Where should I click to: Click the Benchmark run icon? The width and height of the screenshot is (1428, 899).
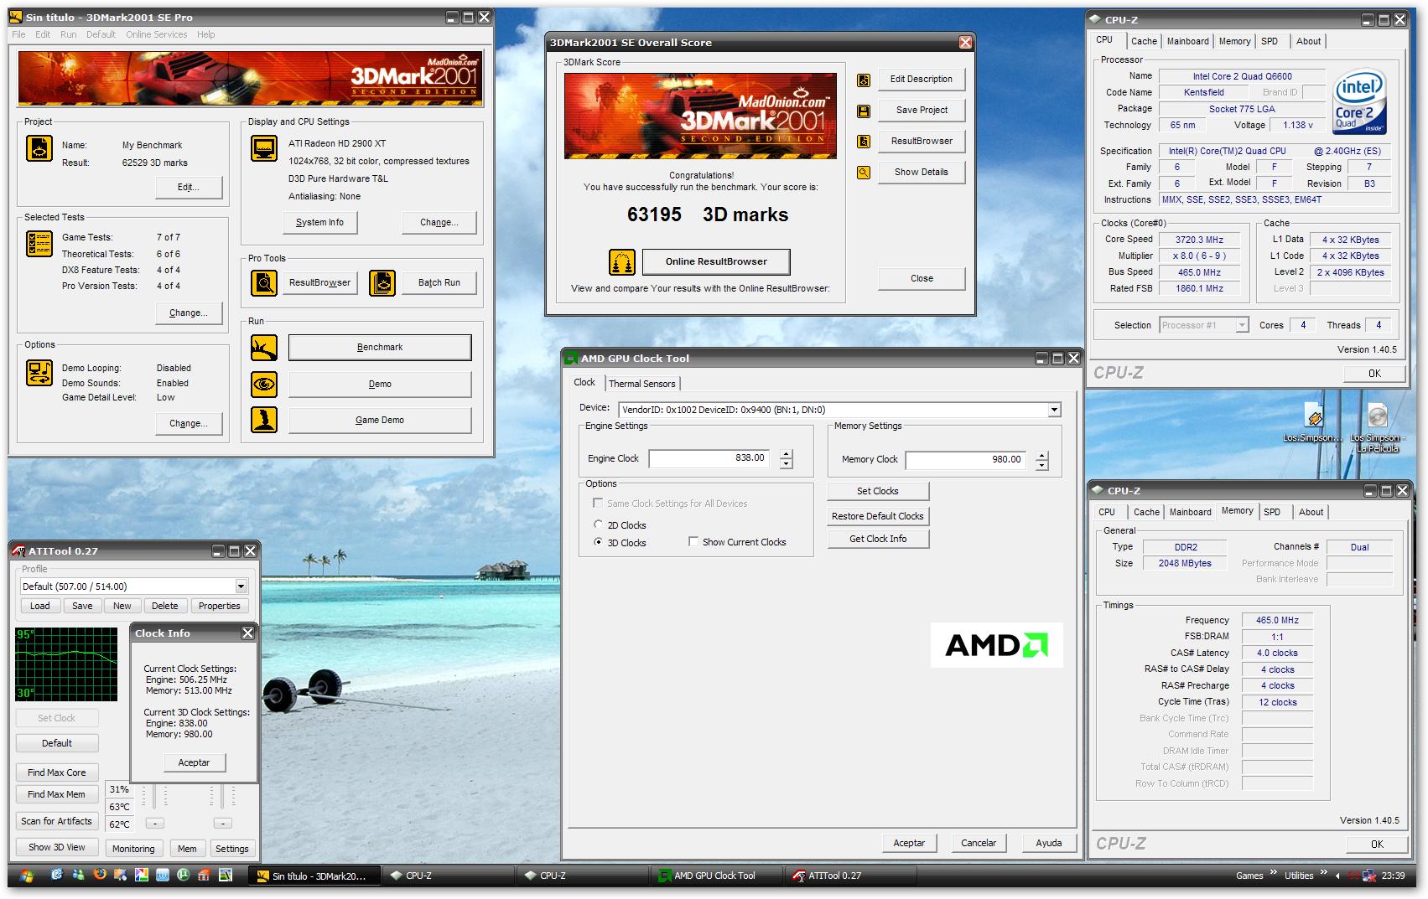264,347
